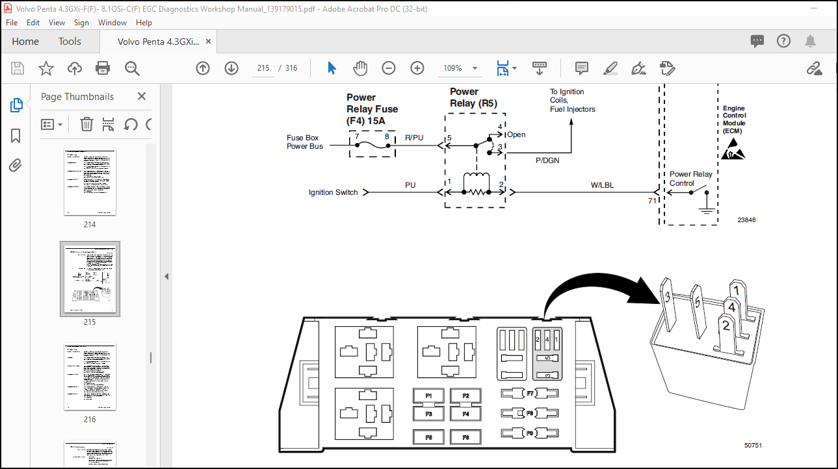Open the chat notifications icon
Image resolution: width=838 pixels, height=469 pixels.
tap(757, 41)
